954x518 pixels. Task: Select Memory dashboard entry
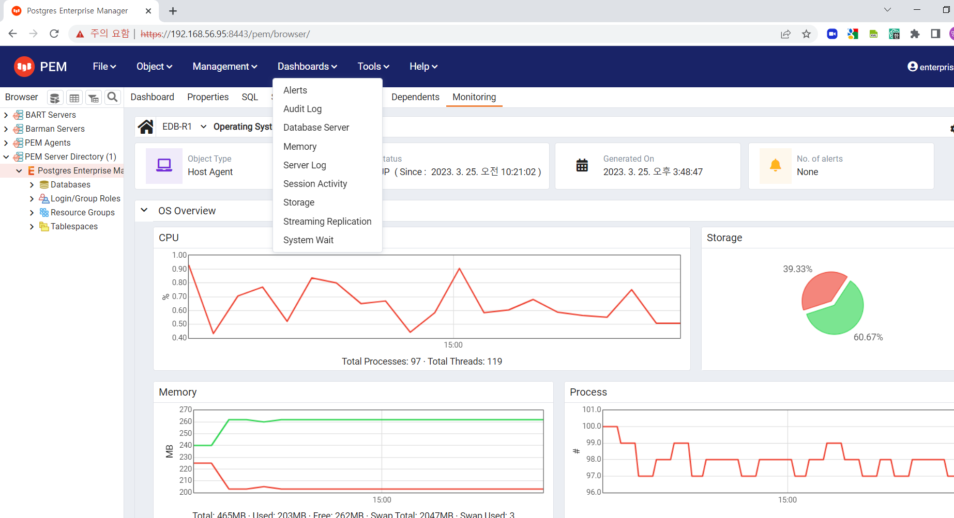[327, 147]
